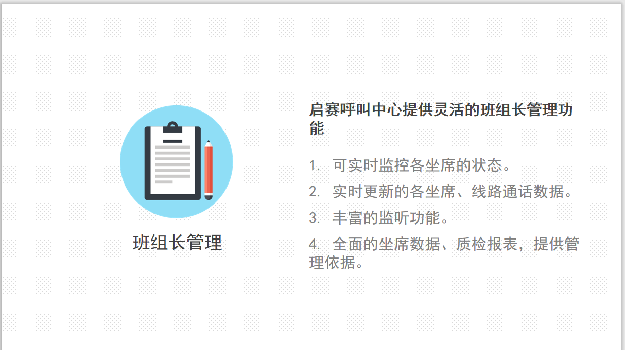
Task: Click the heading 启赛呼叫中心提供灵活的班组长管理功能
Action: tap(441, 119)
